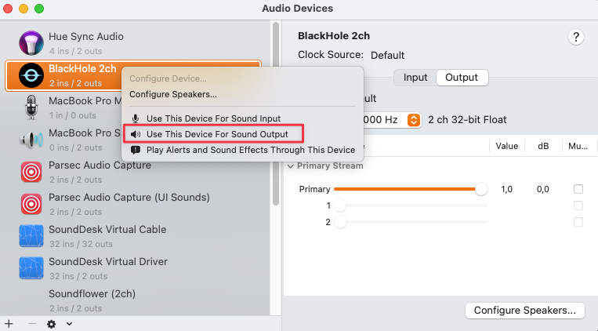The image size is (598, 331).
Task: Select Parsec Audio Capture (UI Sounds) icon
Action: click(x=31, y=204)
